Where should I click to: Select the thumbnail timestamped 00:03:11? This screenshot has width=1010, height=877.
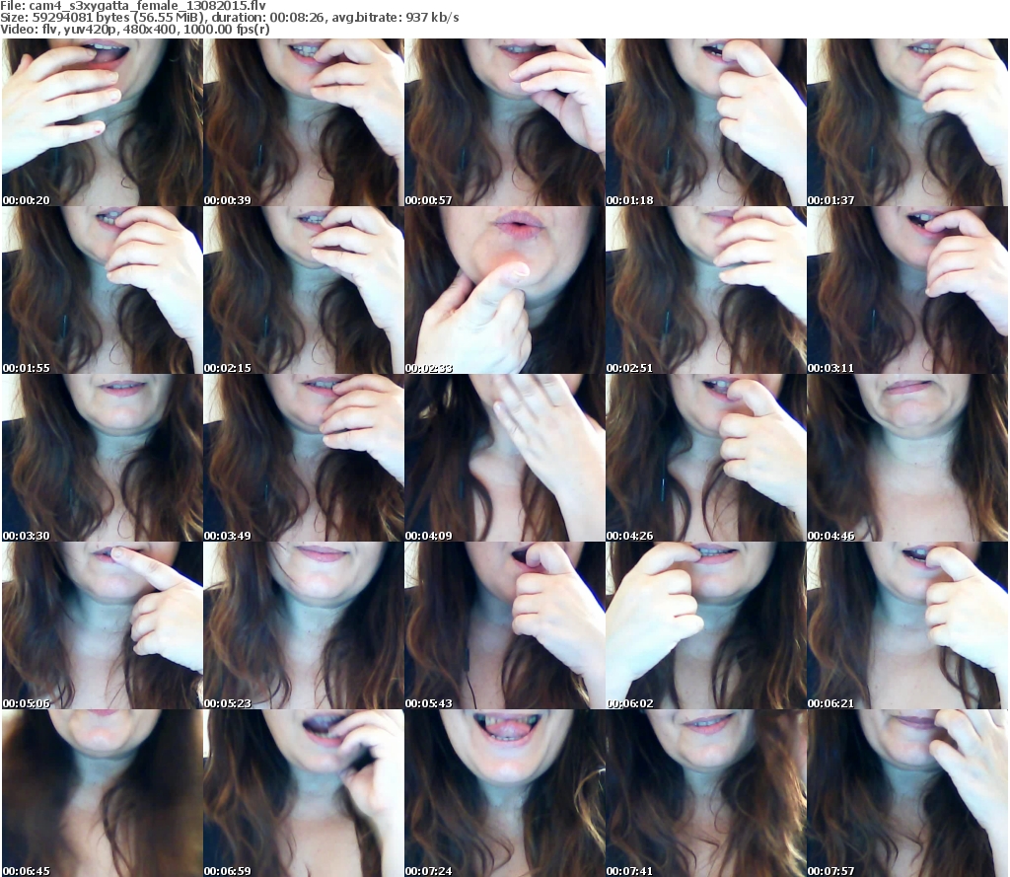[x=907, y=290]
